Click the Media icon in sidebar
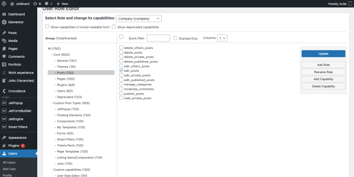 (x=4, y=41)
